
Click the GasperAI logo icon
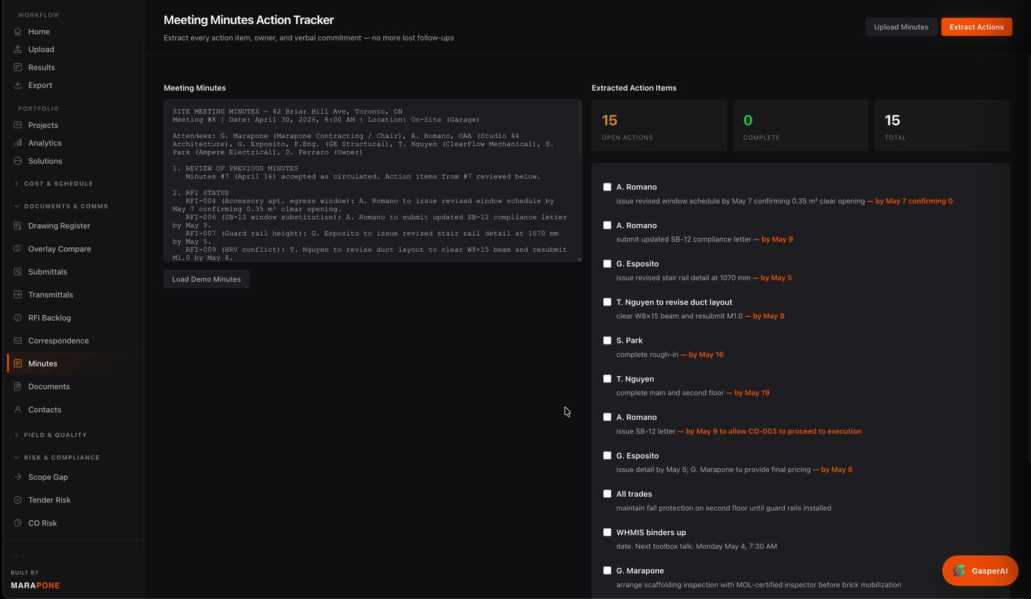point(959,571)
